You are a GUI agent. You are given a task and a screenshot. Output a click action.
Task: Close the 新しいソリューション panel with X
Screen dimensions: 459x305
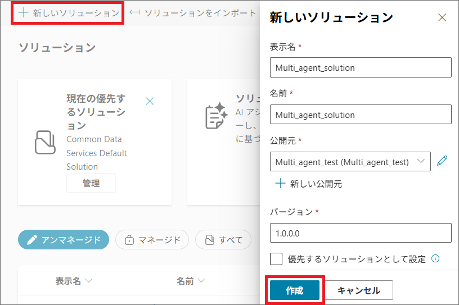(442, 17)
